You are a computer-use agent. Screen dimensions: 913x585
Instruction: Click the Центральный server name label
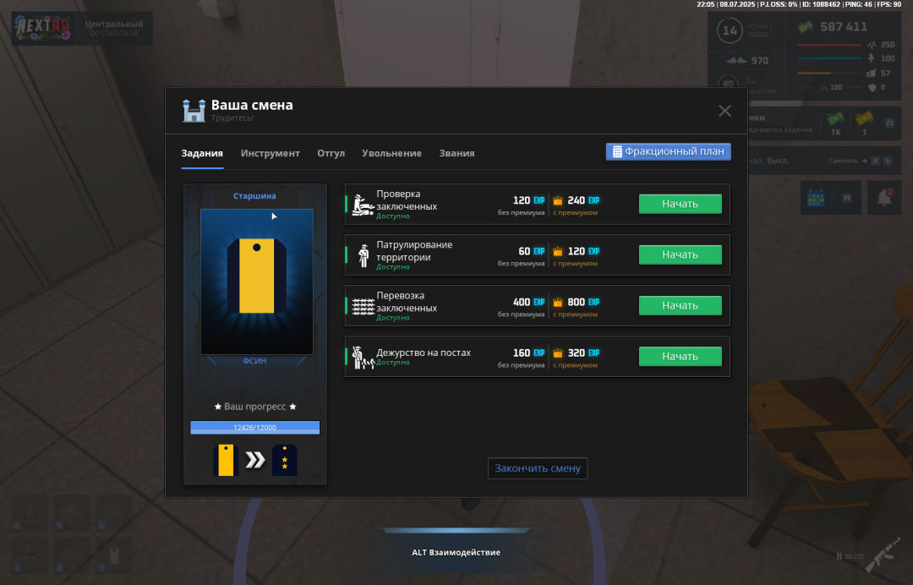[x=113, y=24]
